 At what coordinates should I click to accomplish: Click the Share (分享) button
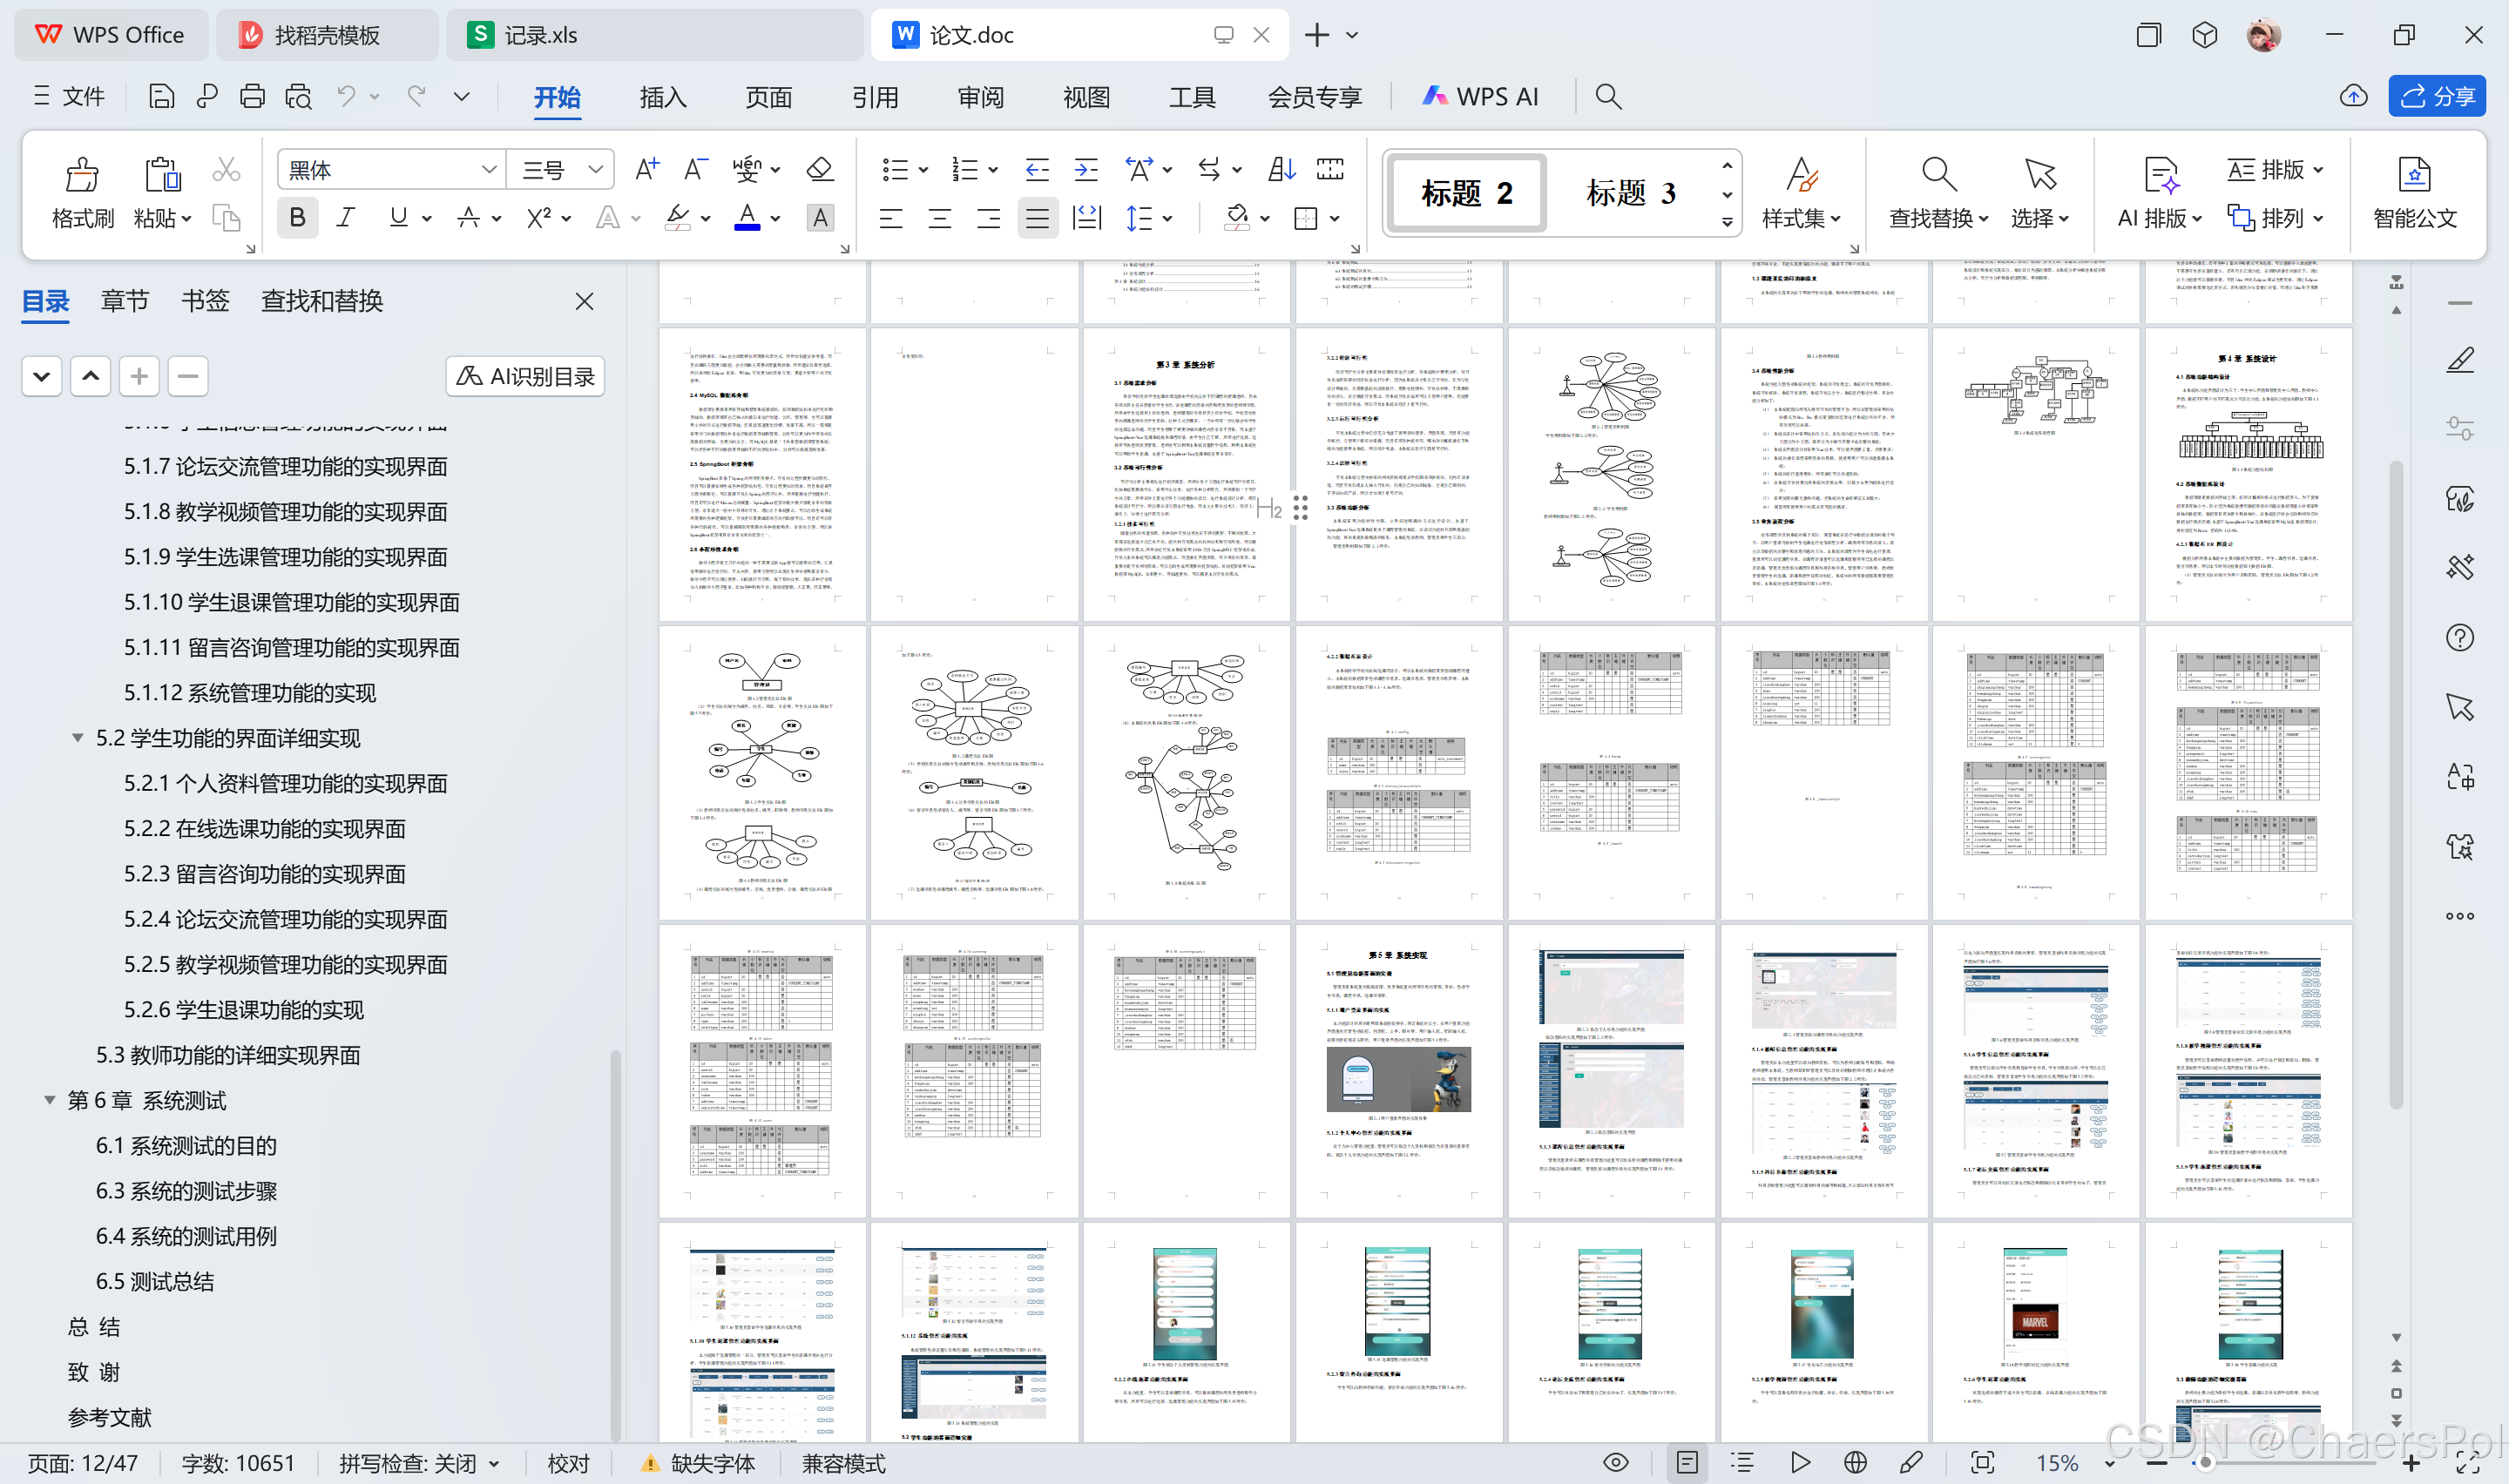coord(2437,96)
